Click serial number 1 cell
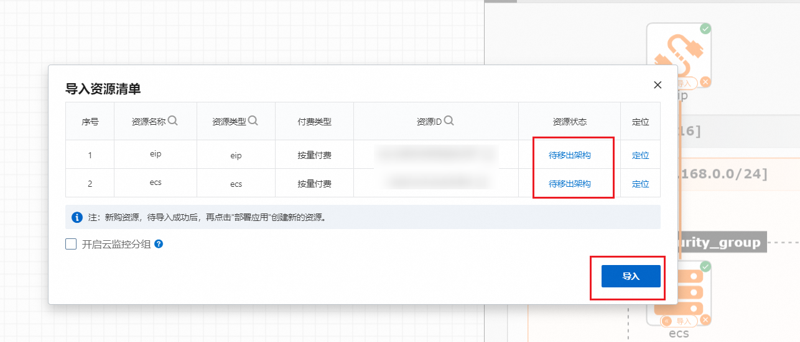 [90, 155]
